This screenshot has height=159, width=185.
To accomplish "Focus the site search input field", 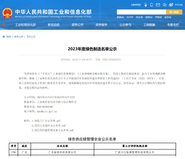I will pyautogui.click(x=141, y=12).
